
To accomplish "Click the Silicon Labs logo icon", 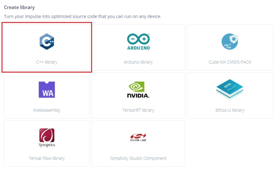I will [138, 138].
